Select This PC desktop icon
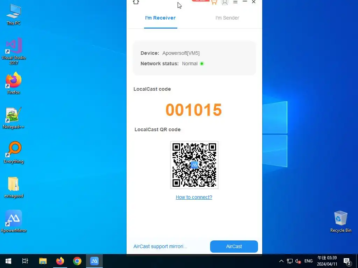This screenshot has height=268, width=358. coord(14,14)
